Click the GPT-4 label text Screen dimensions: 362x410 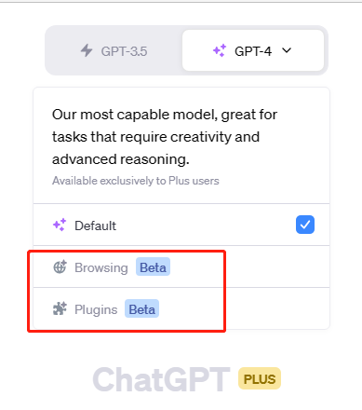pos(253,51)
